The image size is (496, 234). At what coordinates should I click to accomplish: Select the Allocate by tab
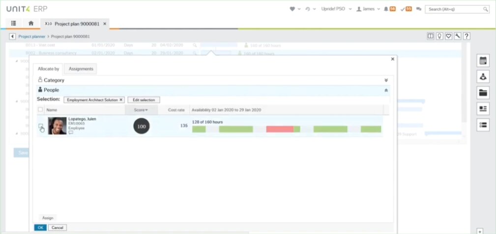(x=49, y=69)
